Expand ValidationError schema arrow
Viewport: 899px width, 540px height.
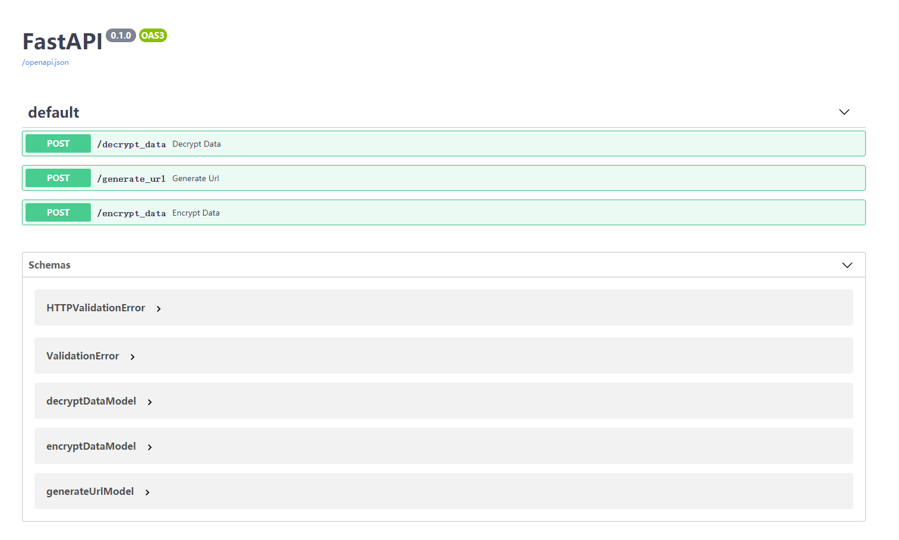[x=133, y=357]
